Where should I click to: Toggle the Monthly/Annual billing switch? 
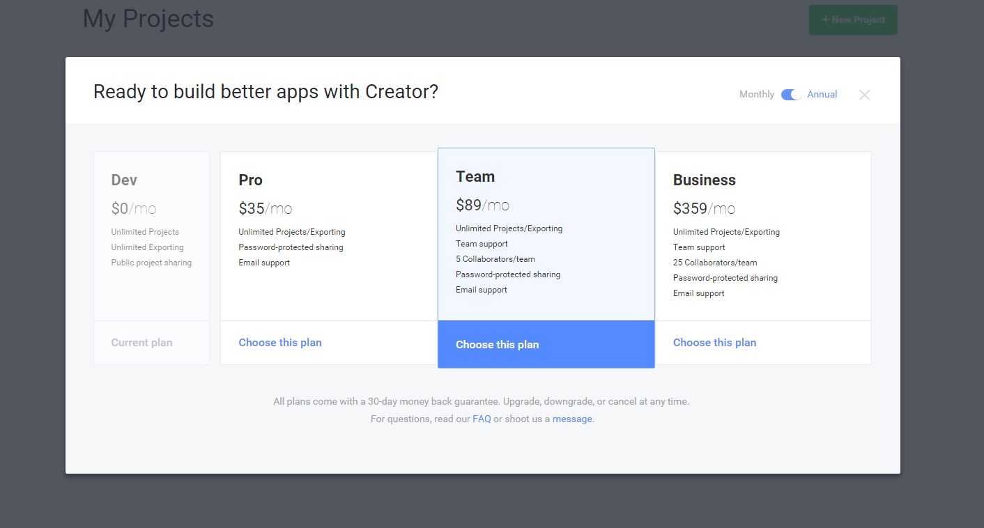click(x=791, y=95)
